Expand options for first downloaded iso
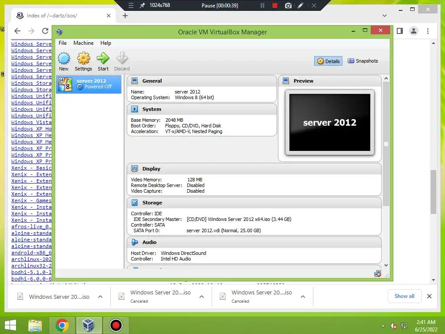Image resolution: width=445 pixels, height=334 pixels. point(100,297)
